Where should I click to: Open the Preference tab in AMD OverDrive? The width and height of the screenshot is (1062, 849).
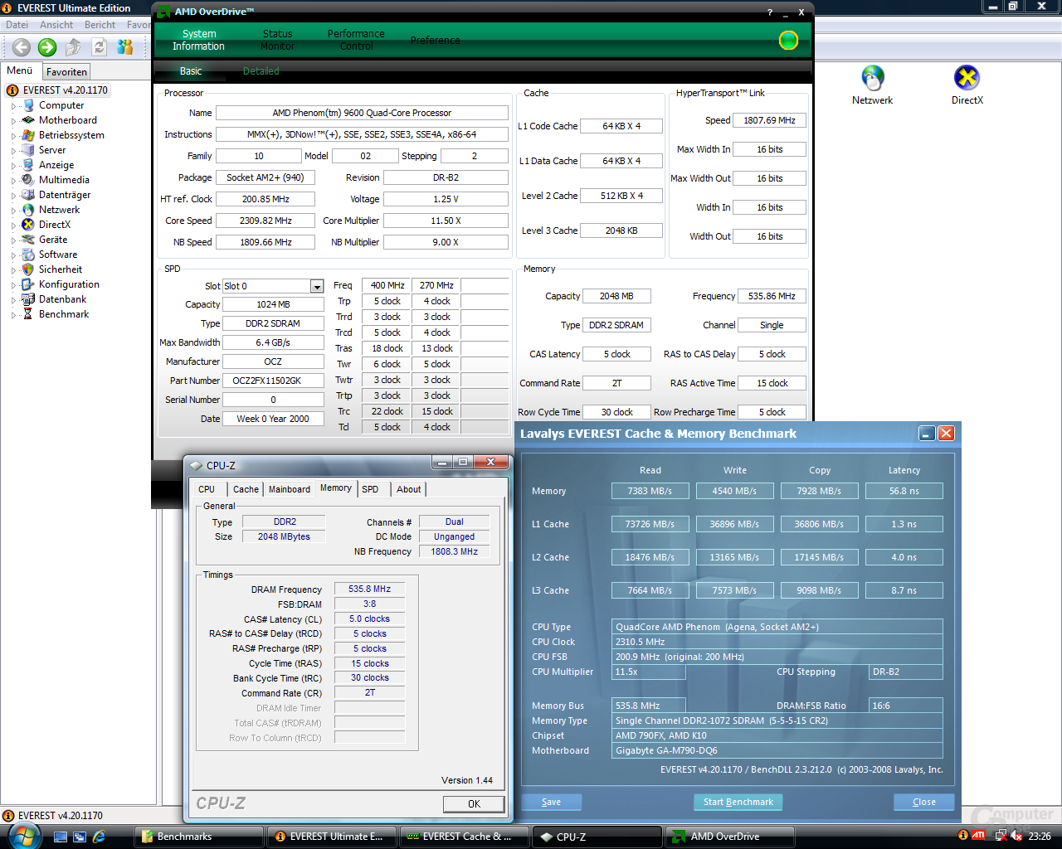coord(435,40)
